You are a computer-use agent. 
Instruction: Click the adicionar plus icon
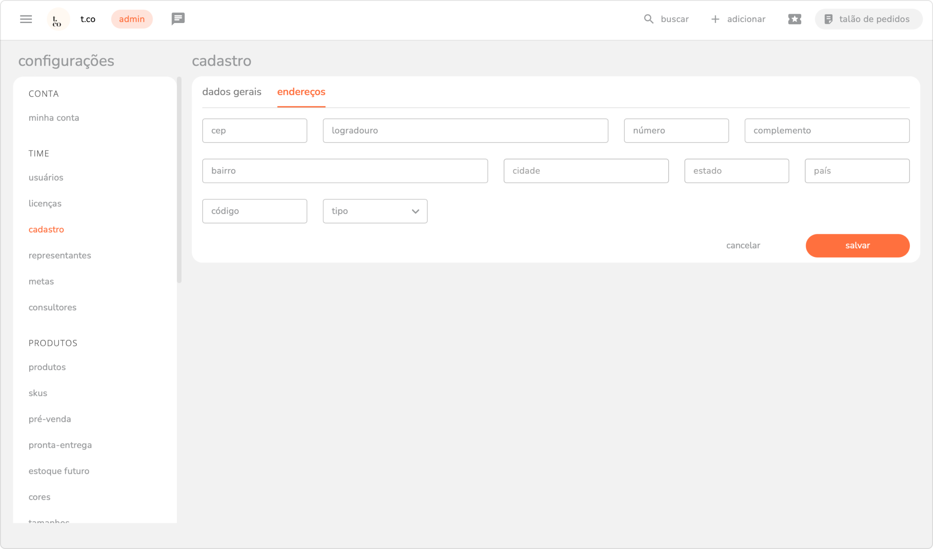coord(715,19)
